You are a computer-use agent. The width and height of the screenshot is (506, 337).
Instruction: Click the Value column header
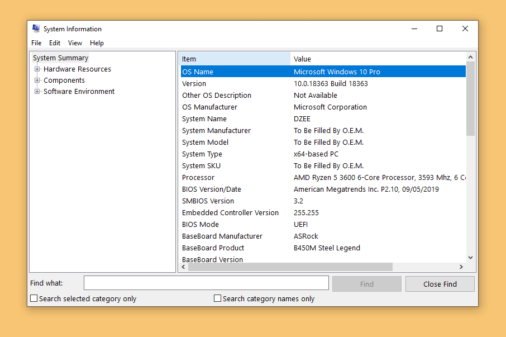pyautogui.click(x=378, y=59)
